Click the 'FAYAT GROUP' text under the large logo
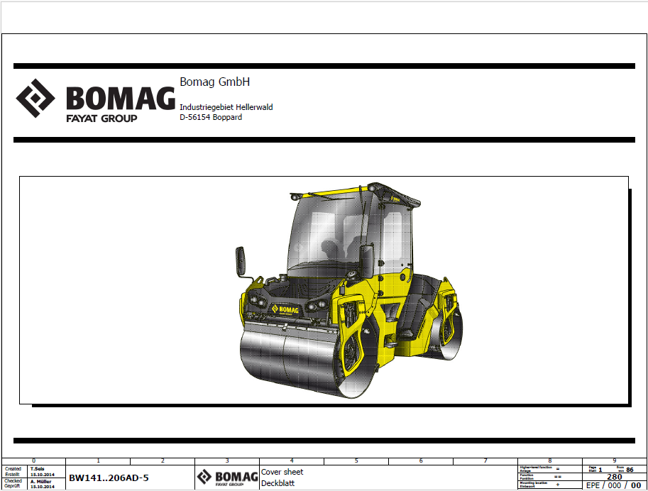 click(101, 118)
